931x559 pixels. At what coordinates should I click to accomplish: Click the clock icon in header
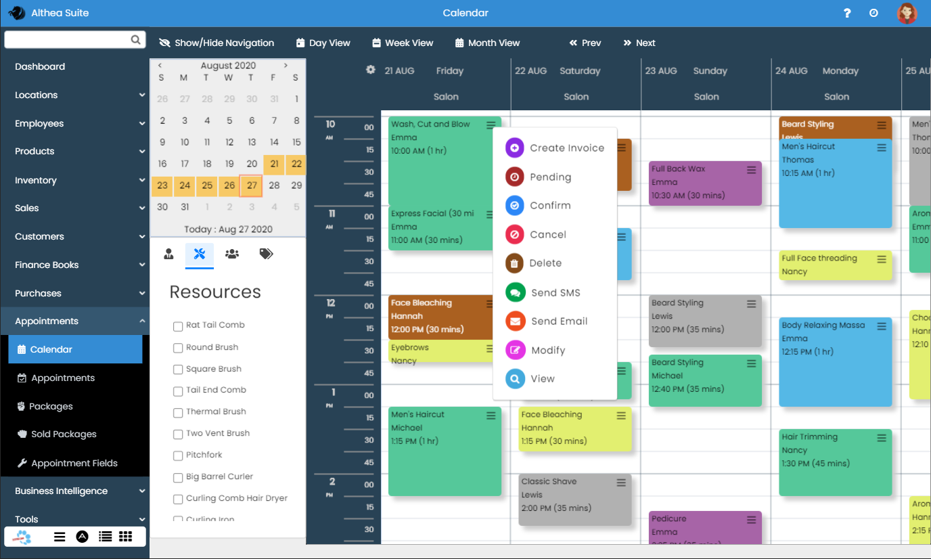tap(873, 13)
